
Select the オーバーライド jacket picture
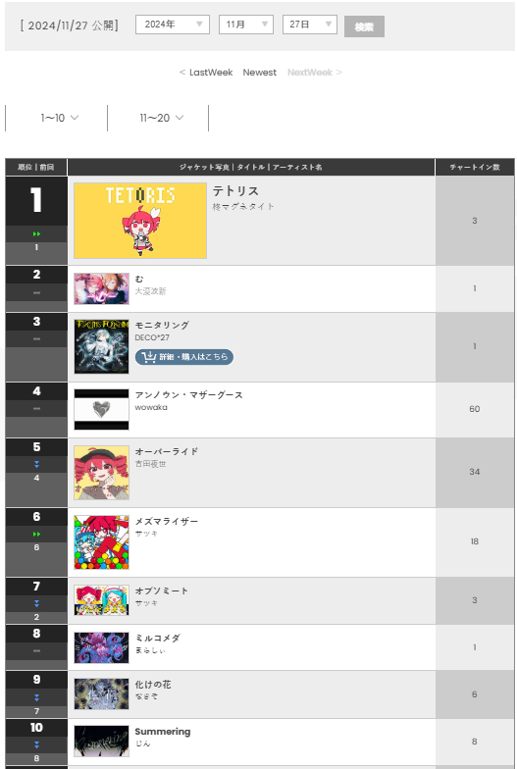pos(102,473)
